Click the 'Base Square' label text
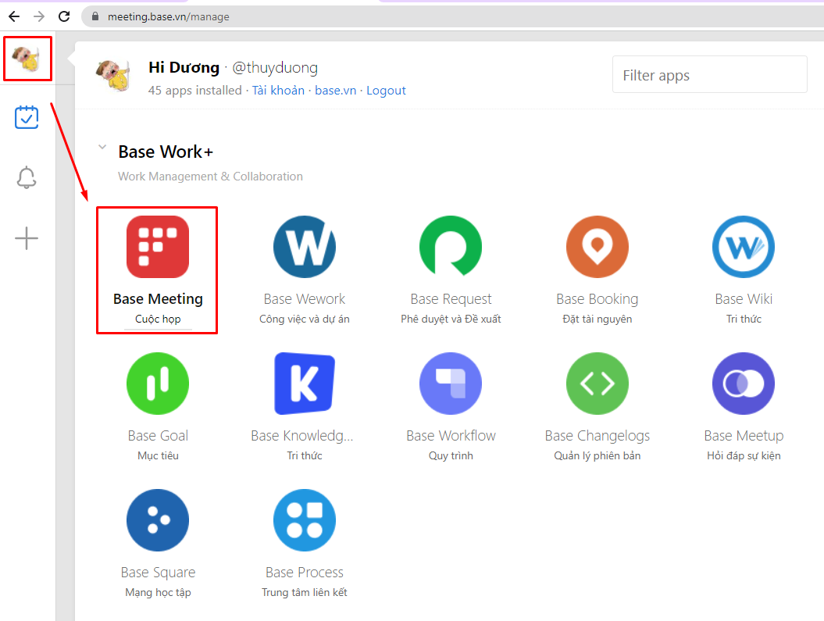This screenshot has height=621, width=824. [x=158, y=572]
